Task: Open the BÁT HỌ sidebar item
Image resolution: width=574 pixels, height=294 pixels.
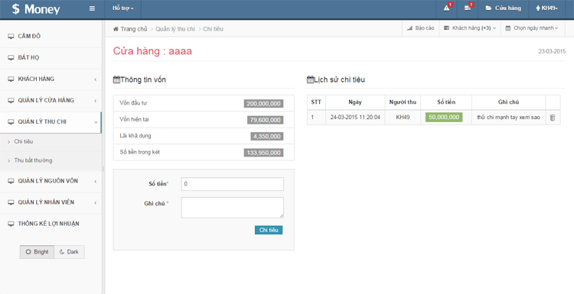Action: 51,58
